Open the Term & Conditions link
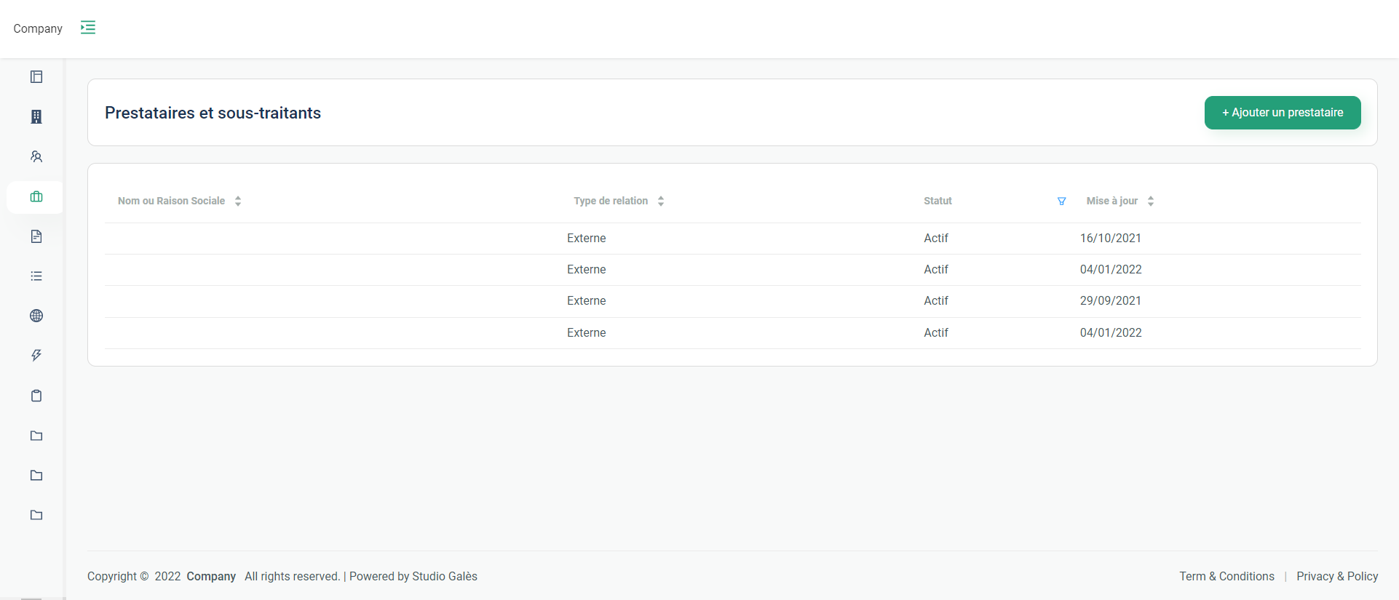The height and width of the screenshot is (600, 1399). pos(1226,576)
